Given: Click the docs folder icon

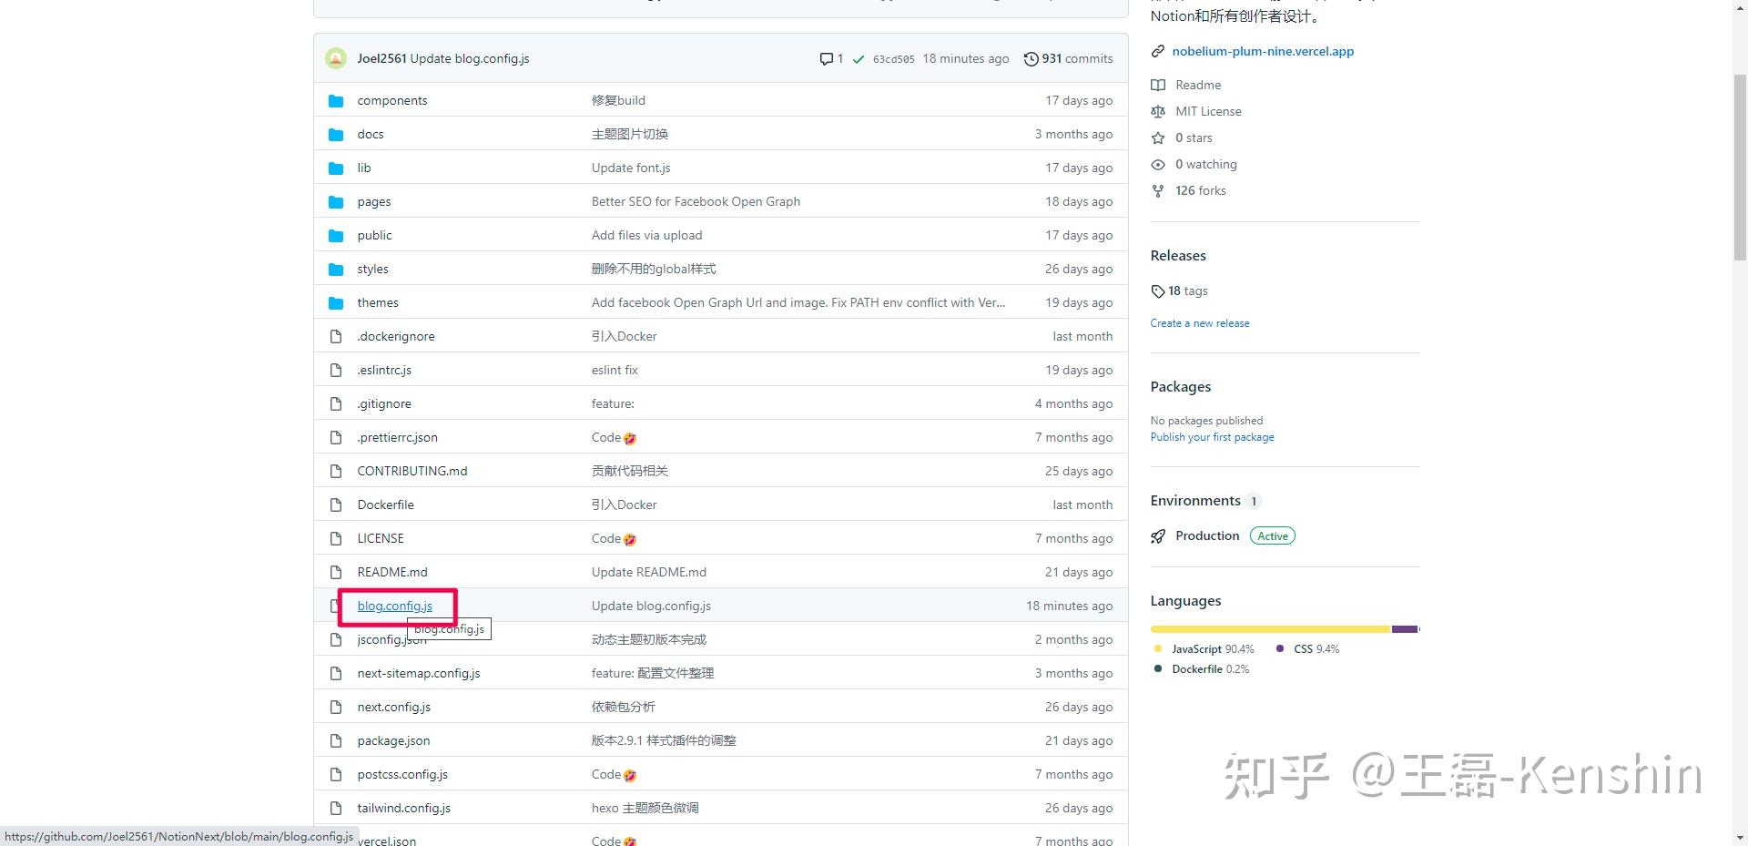Looking at the screenshot, I should pos(336,134).
